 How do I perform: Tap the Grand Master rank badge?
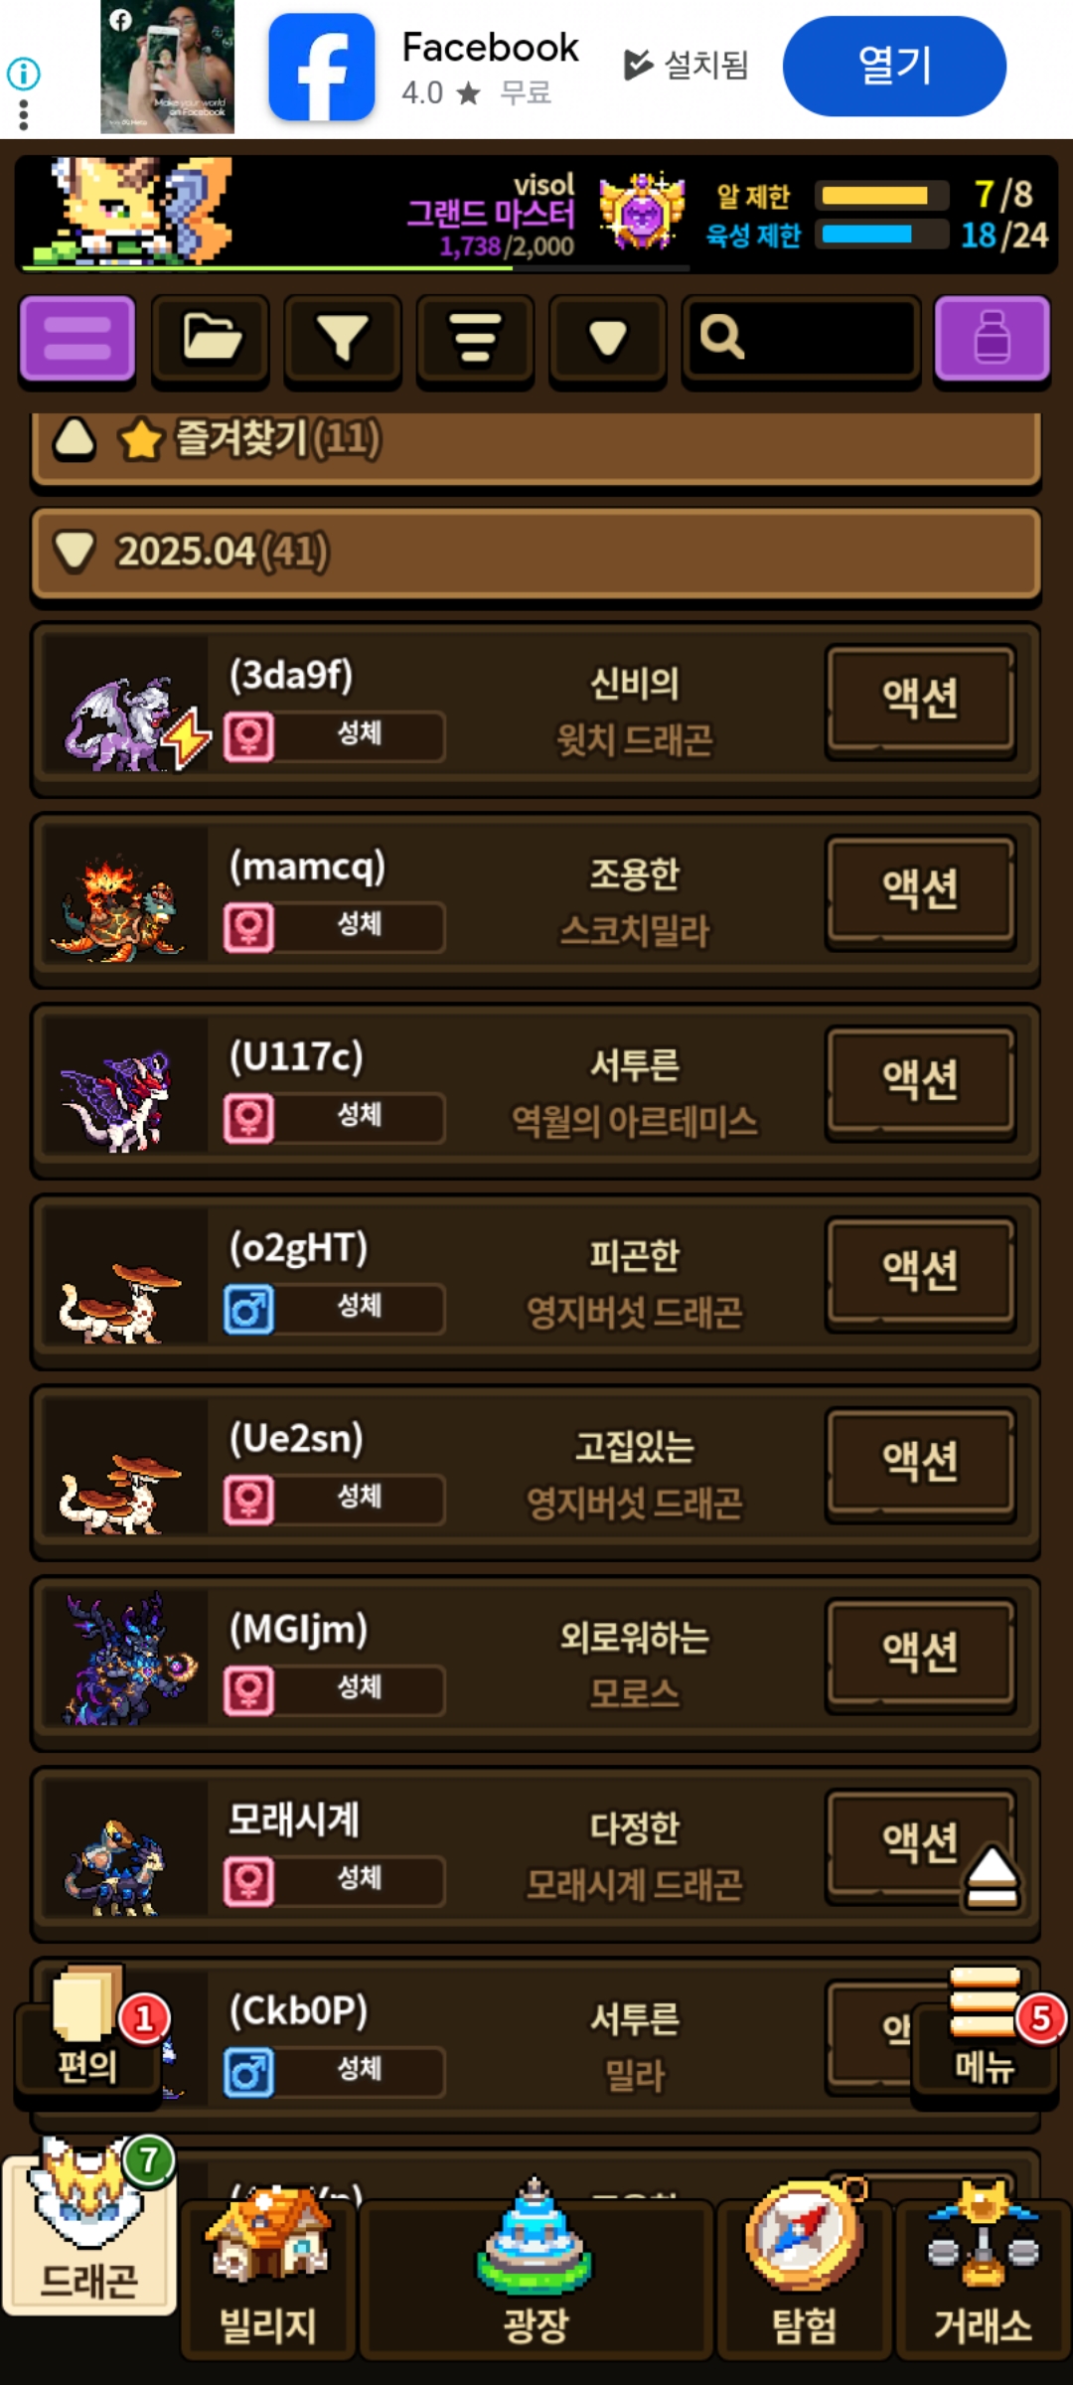[x=642, y=212]
